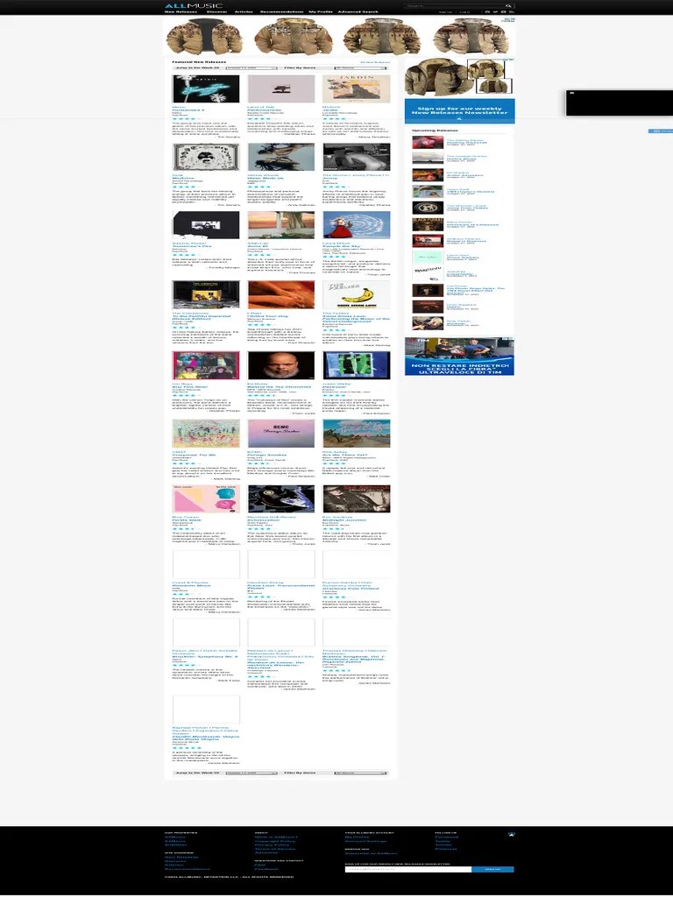Viewport: 673px width, 897px height.
Task: Open the Water Made Us album title
Action: click(x=266, y=178)
